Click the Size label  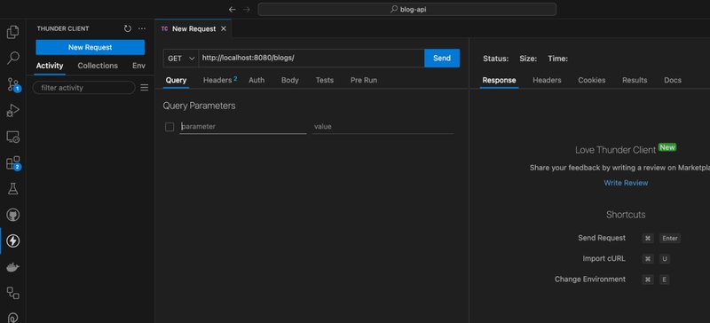pyautogui.click(x=528, y=59)
